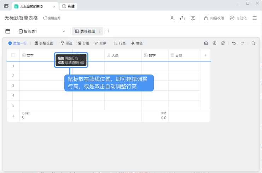Open 表格视图 view options dots
262x173 pixels.
tap(99, 31)
